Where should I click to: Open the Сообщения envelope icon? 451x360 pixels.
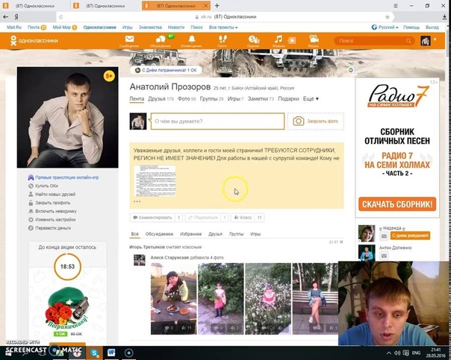129,39
